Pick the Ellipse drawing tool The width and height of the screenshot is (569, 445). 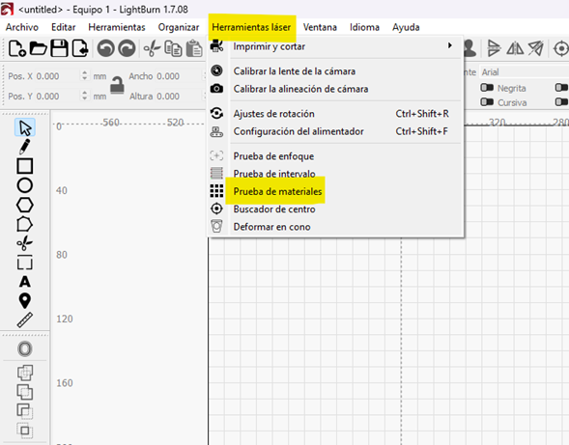[x=25, y=185]
